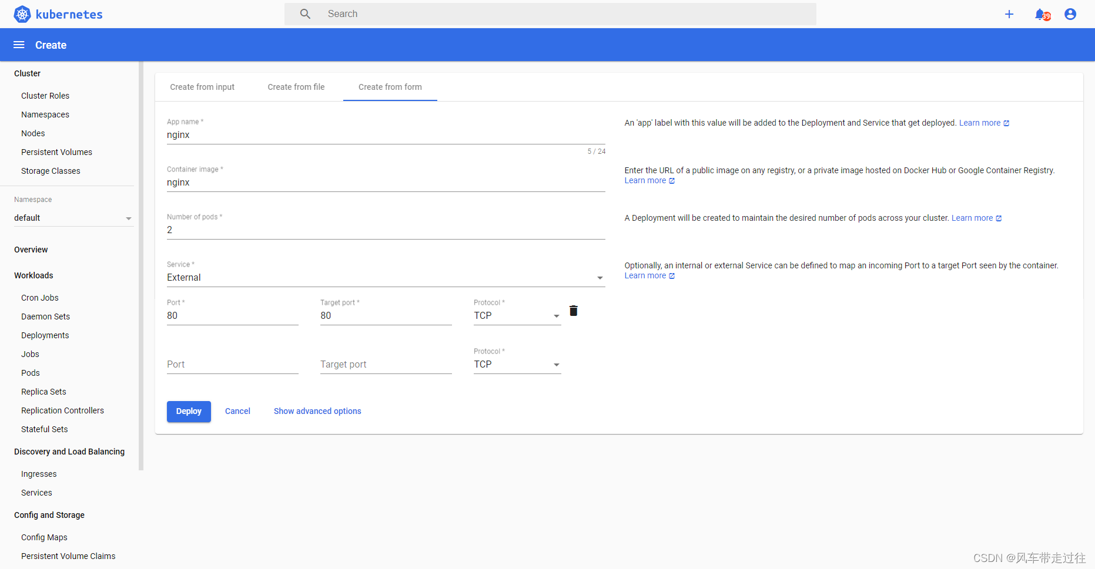Open the second Protocol TCP dropdown
This screenshot has height=569, width=1095.
(556, 364)
